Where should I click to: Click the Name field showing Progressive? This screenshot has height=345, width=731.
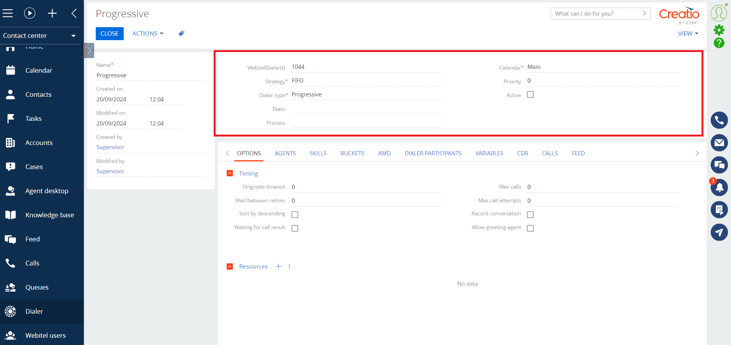click(x=150, y=75)
